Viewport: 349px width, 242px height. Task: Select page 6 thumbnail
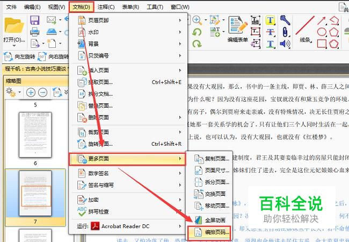coord(35,135)
